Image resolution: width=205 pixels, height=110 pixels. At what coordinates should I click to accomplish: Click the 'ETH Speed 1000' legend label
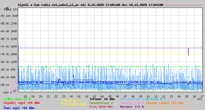[x=74, y=104]
